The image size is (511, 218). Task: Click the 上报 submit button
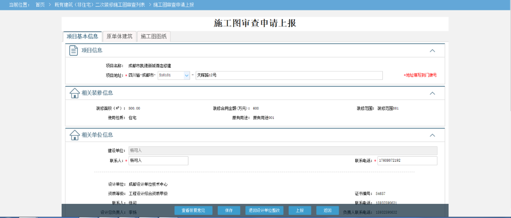(299, 210)
